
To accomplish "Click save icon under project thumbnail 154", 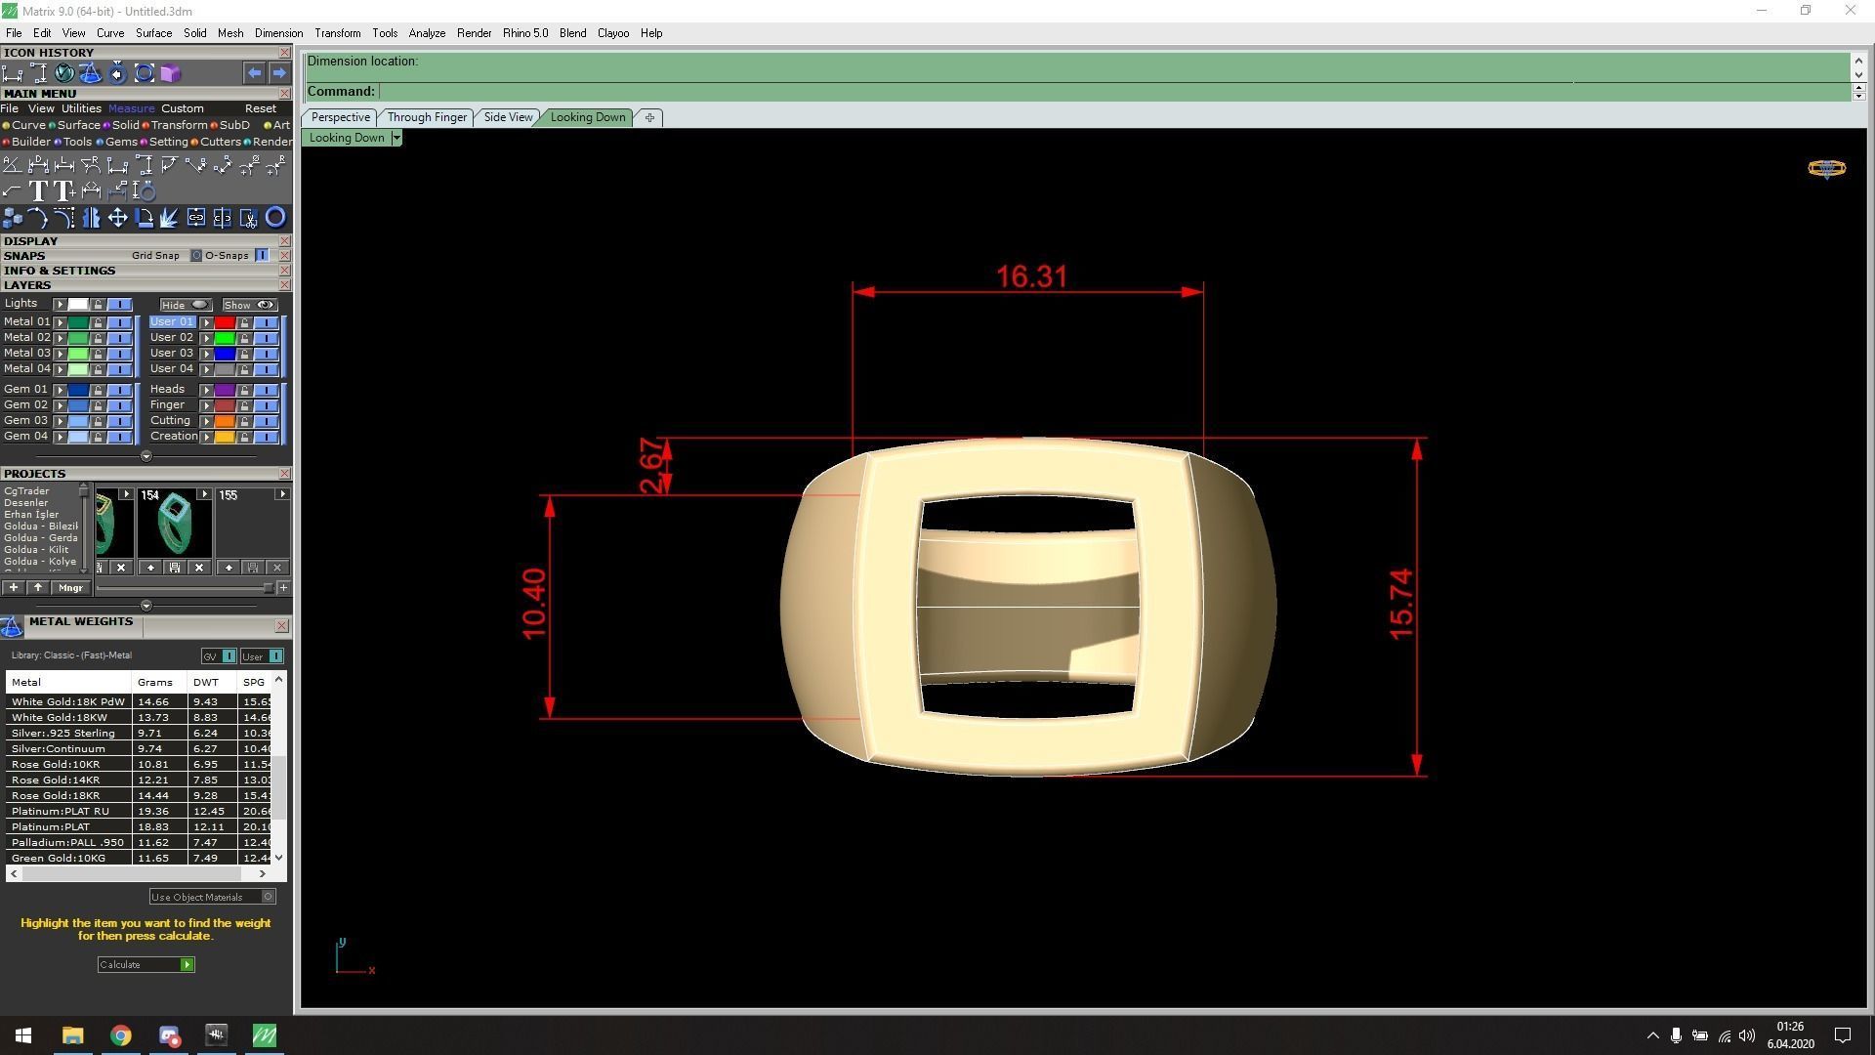I will point(175,567).
